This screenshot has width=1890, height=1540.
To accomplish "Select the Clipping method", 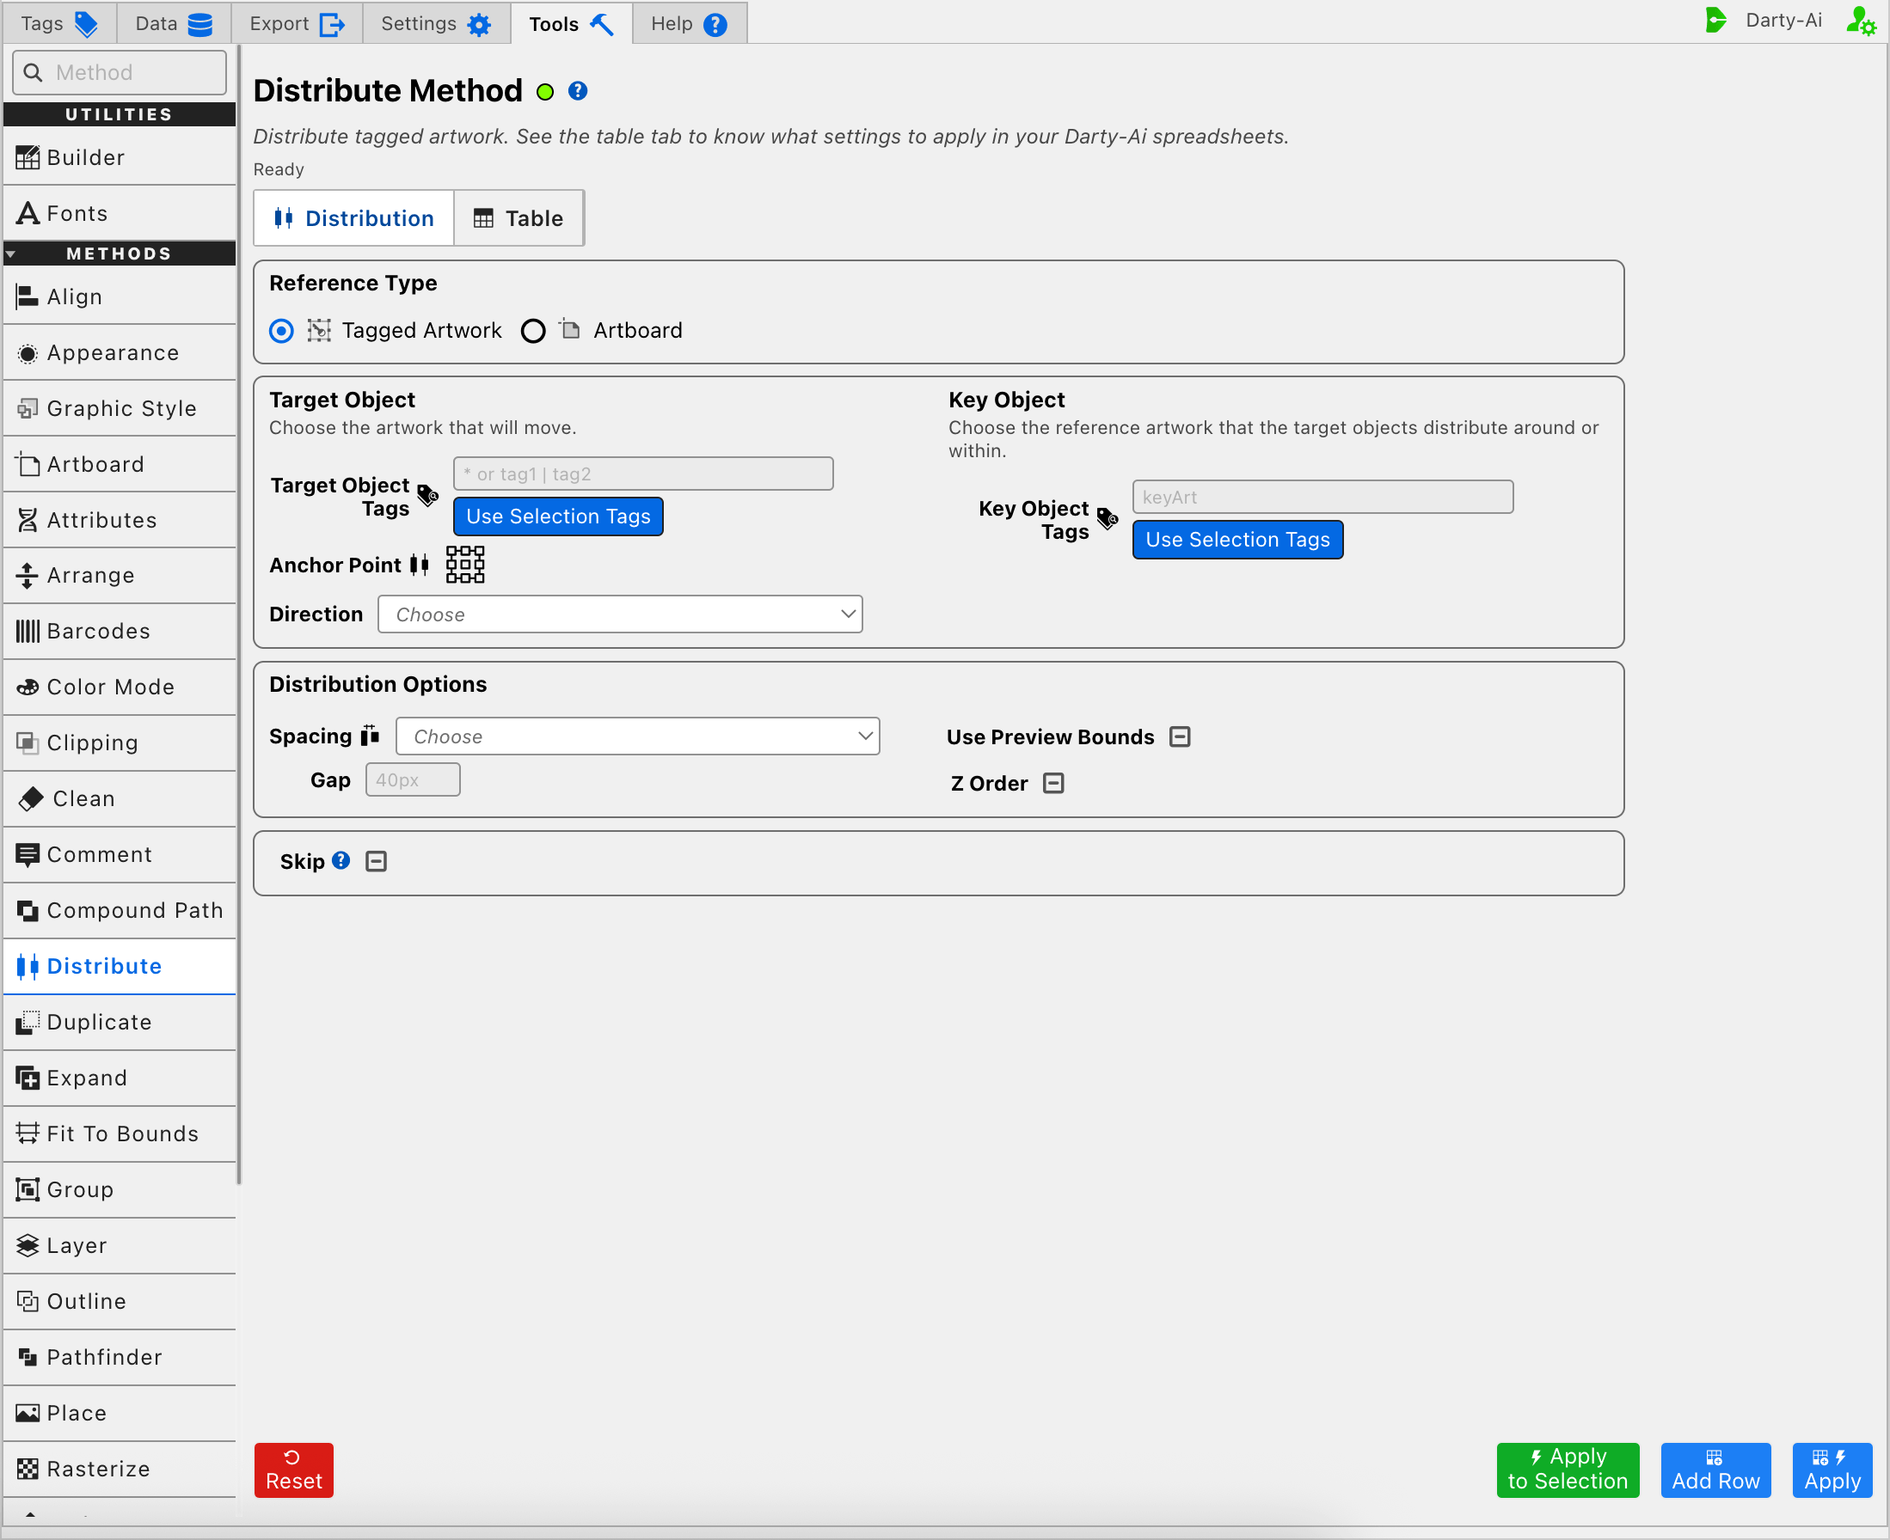I will click(120, 742).
